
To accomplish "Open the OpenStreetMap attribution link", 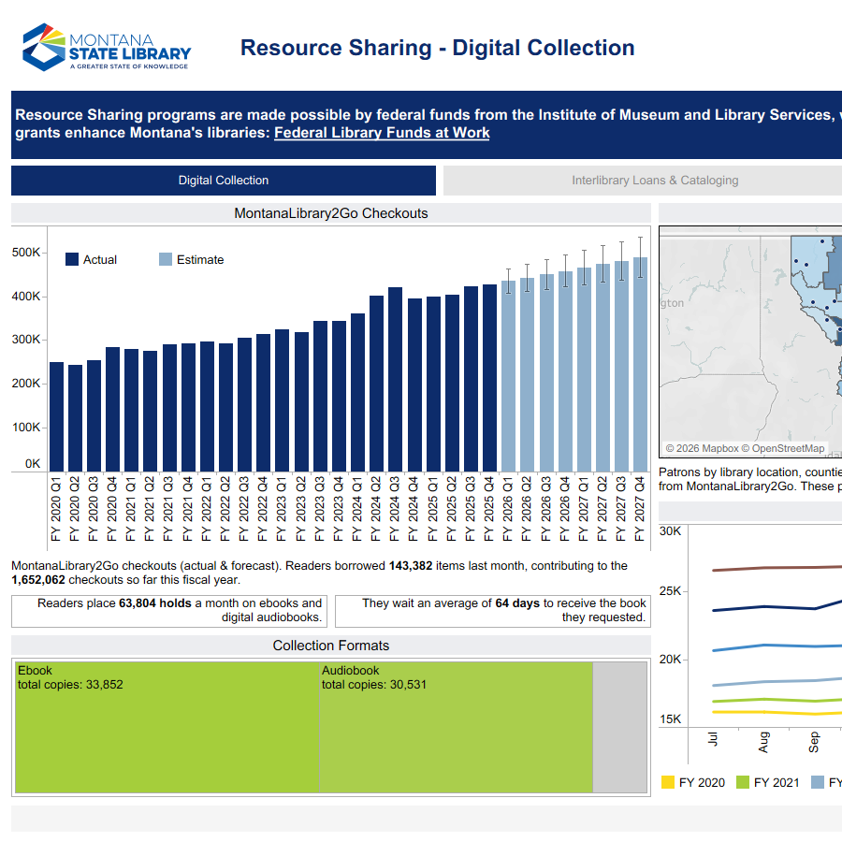I will coord(789,449).
